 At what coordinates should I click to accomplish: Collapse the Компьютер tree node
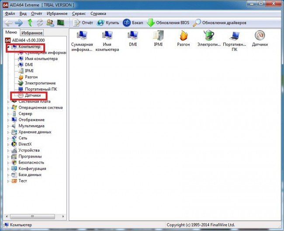9,46
